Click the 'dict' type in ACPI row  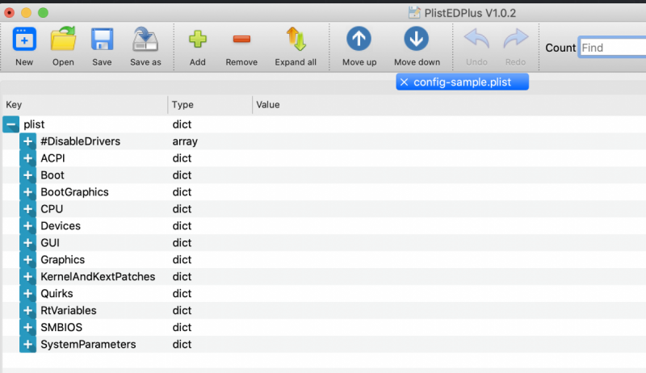point(182,158)
